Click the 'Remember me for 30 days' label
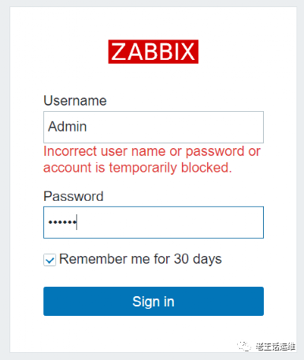The height and width of the screenshot is (360, 304). coord(140,259)
